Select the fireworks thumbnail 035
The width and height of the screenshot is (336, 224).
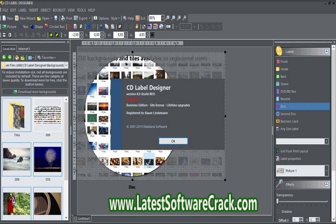pos(48,160)
